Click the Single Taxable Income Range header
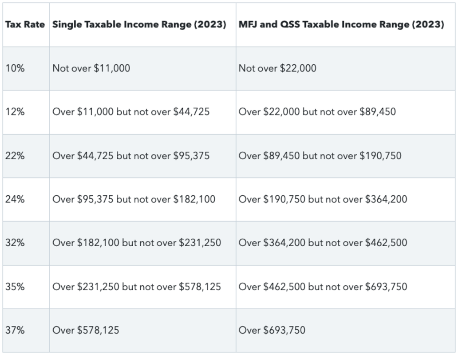Image resolution: width=458 pixels, height=355 pixels. pos(139,24)
